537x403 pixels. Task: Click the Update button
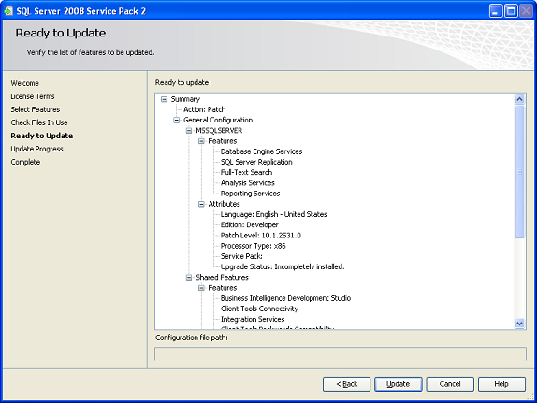pyautogui.click(x=398, y=384)
